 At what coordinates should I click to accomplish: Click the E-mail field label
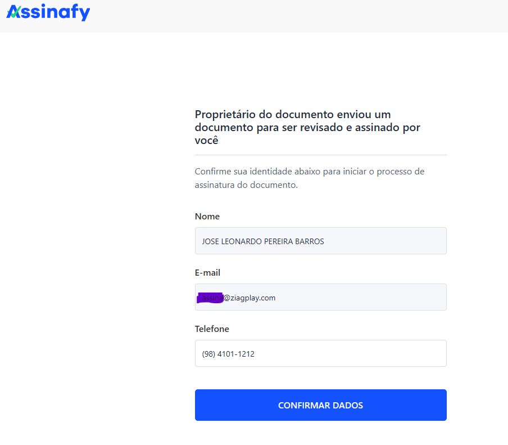207,273
